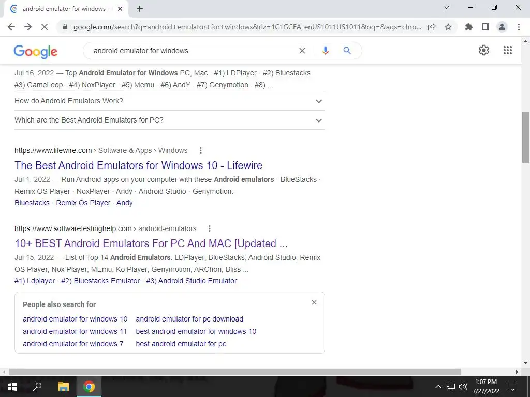The height and width of the screenshot is (397, 530).
Task: Open the Google apps grid
Action: 508,50
